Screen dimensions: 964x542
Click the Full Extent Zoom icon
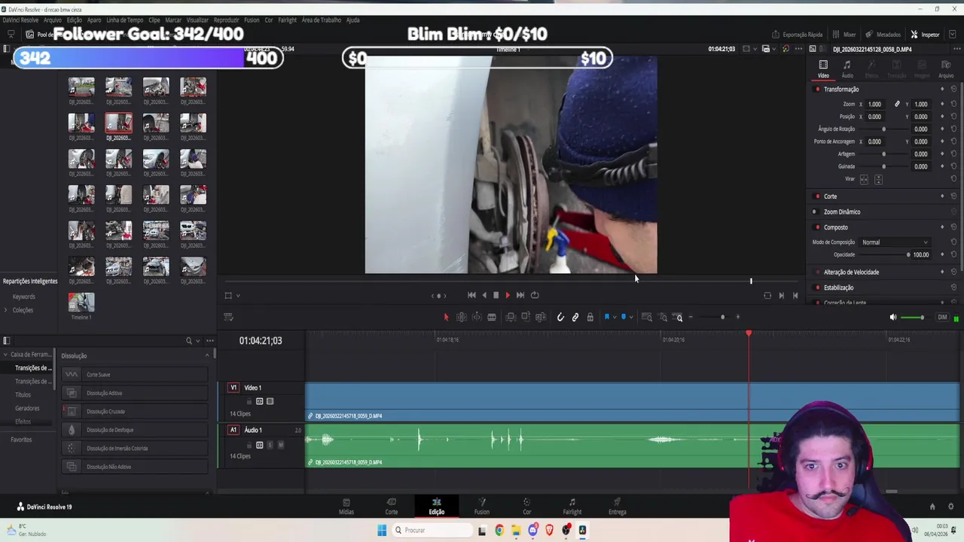tap(647, 318)
